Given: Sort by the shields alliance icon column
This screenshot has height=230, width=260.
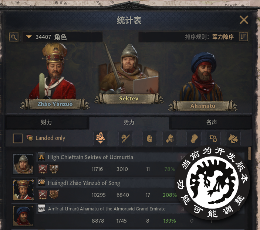Looking at the screenshot, I should click(x=213, y=138).
